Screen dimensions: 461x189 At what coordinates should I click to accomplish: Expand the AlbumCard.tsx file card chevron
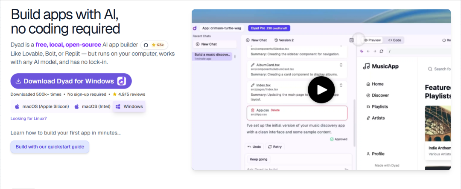point(341,65)
